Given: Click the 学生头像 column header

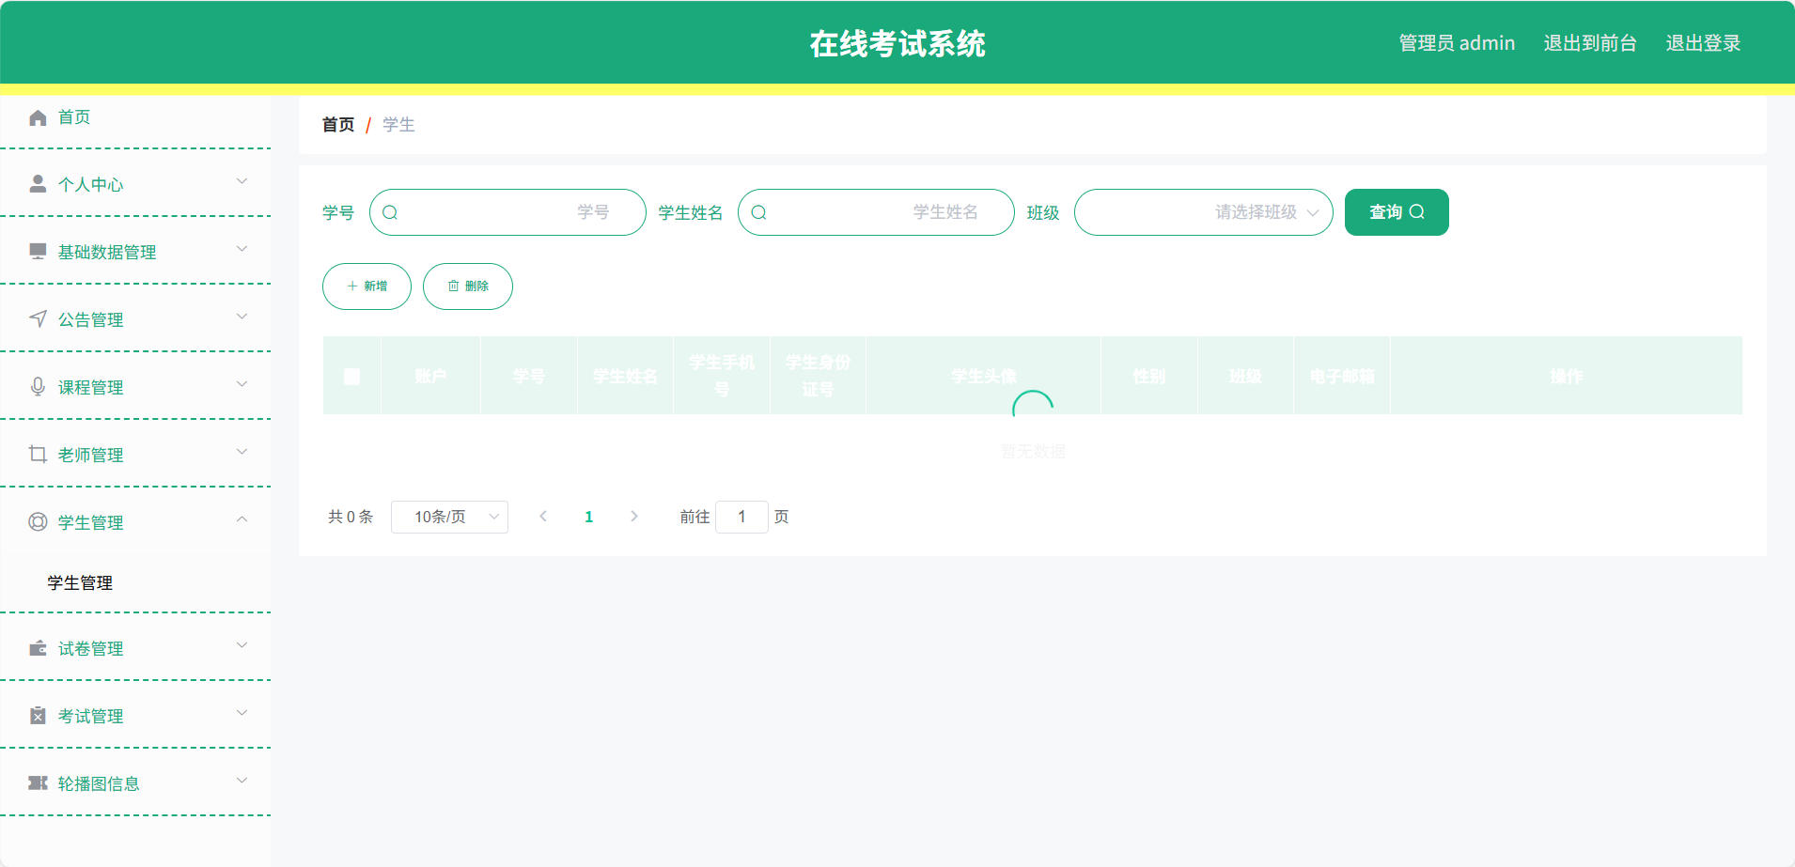Looking at the screenshot, I should (983, 376).
